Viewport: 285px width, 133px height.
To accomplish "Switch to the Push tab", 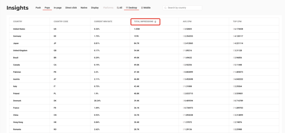I will (x=38, y=8).
